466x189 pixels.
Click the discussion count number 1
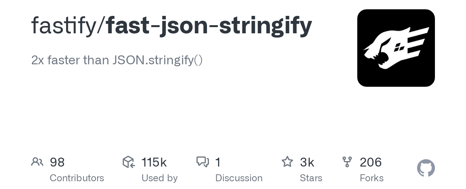[218, 162]
